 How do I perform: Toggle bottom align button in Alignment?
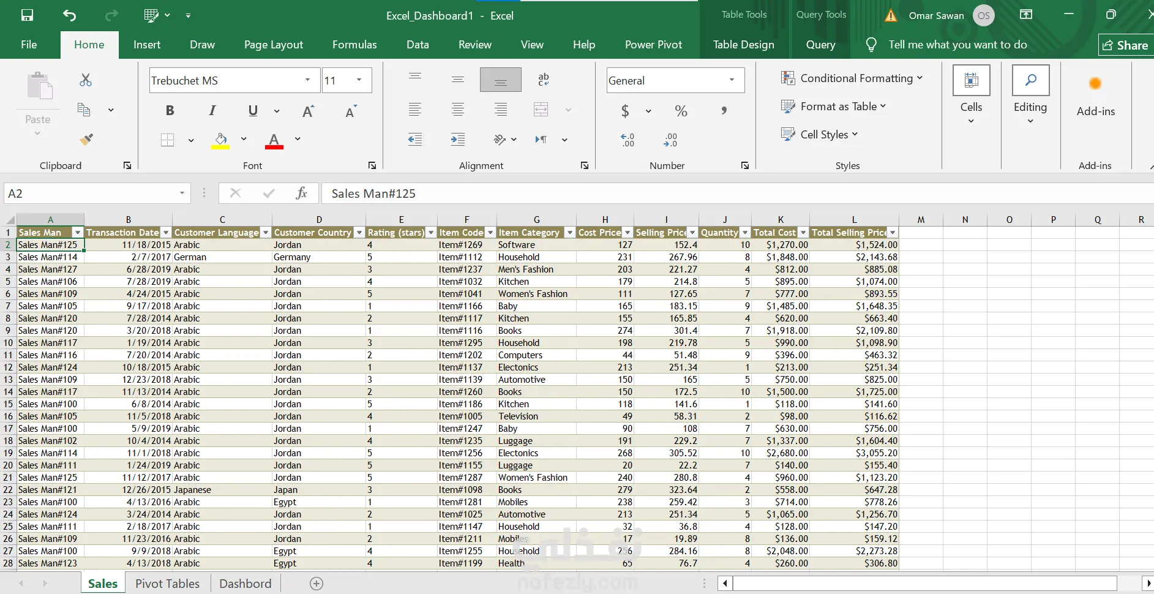pos(500,80)
